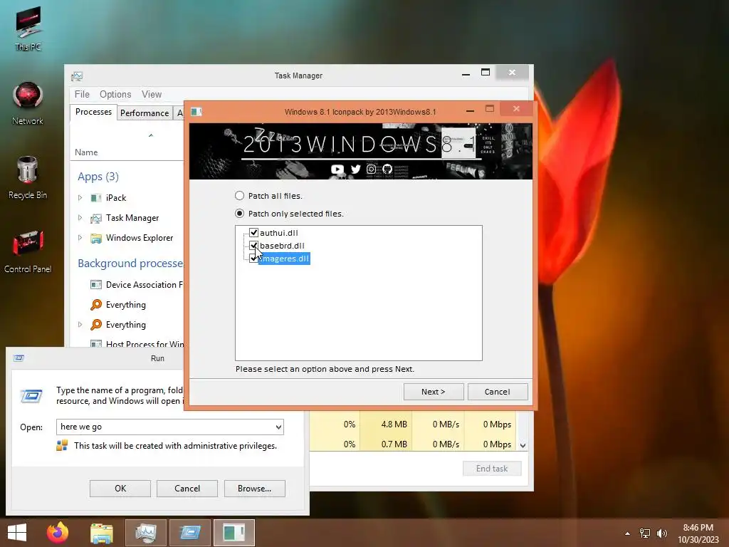Screen dimensions: 729x547
Task: Click first Everything search icon in processes
Action: [96, 305]
